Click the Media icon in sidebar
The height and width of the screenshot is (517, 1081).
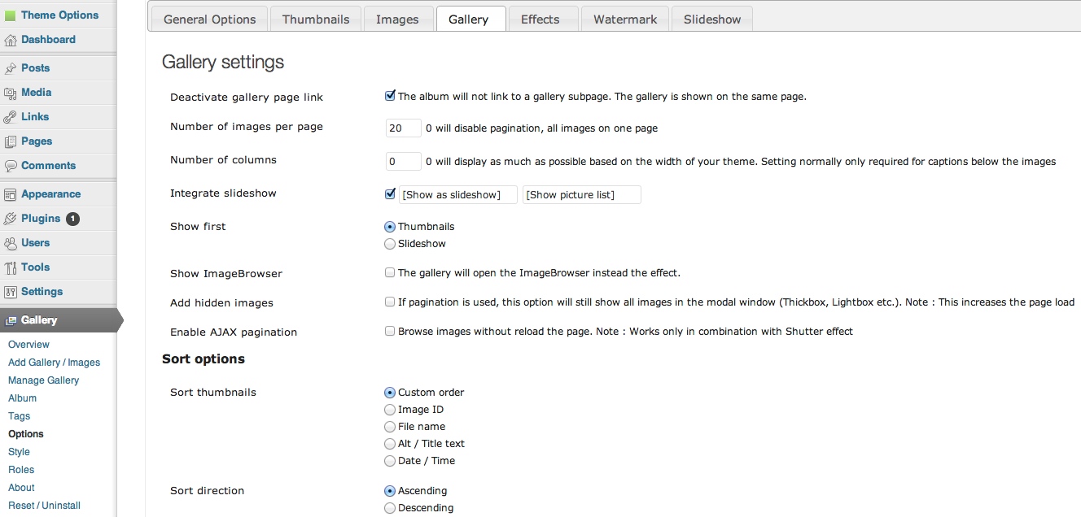(x=10, y=93)
